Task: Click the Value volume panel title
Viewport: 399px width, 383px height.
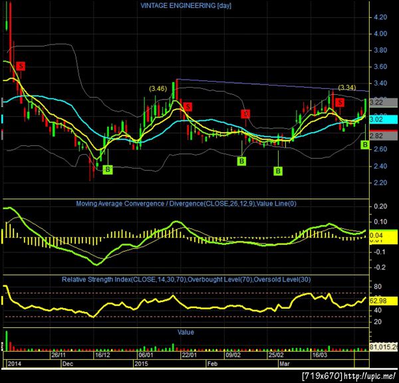Action: coord(186,332)
